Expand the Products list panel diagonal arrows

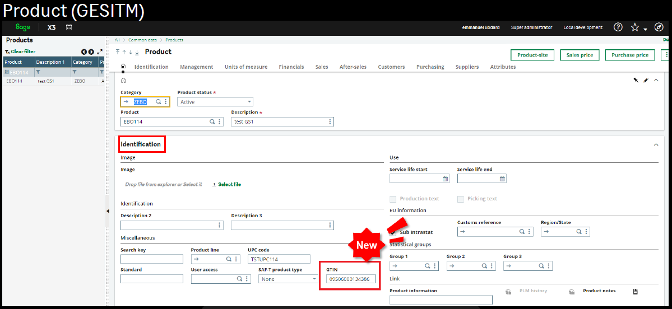coord(100,52)
